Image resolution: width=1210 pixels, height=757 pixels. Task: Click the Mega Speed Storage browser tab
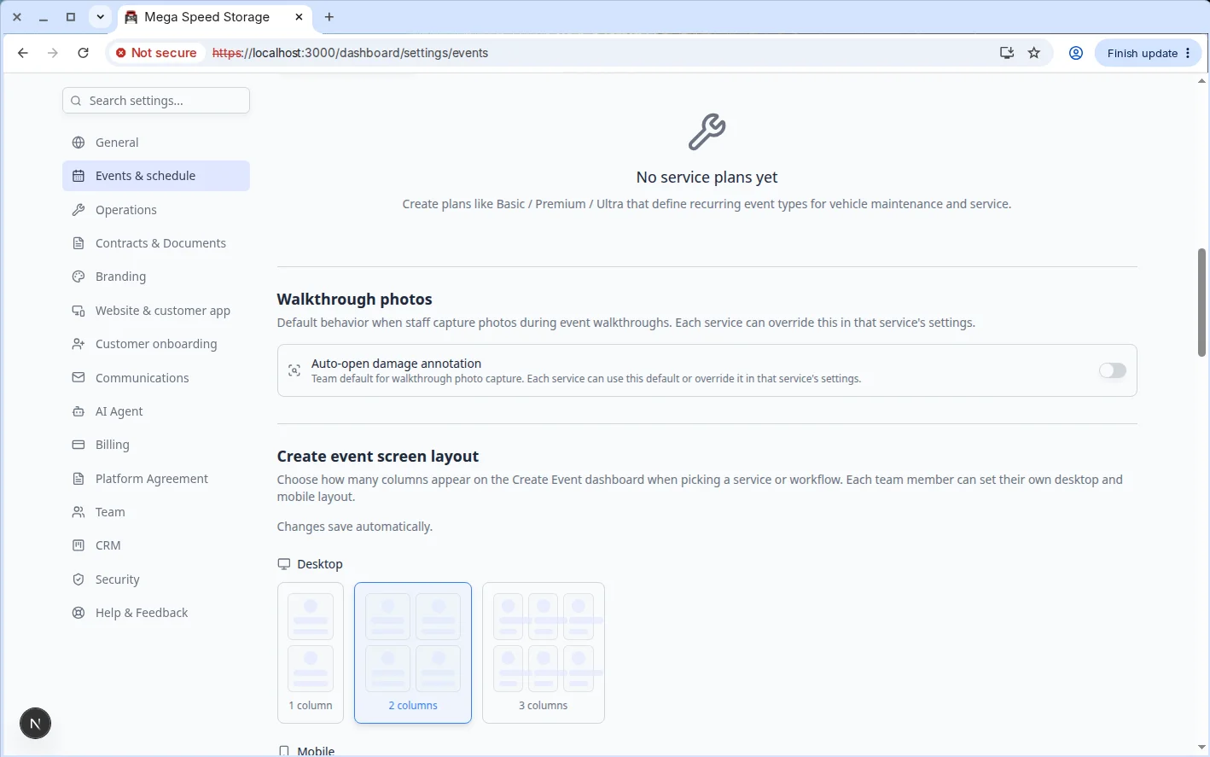pyautogui.click(x=215, y=17)
